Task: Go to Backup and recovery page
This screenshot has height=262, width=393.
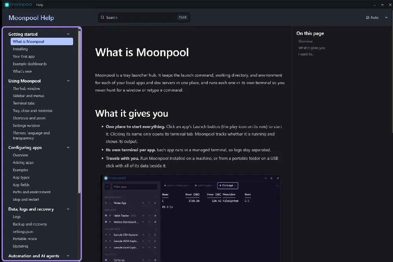Action: pos(30,224)
